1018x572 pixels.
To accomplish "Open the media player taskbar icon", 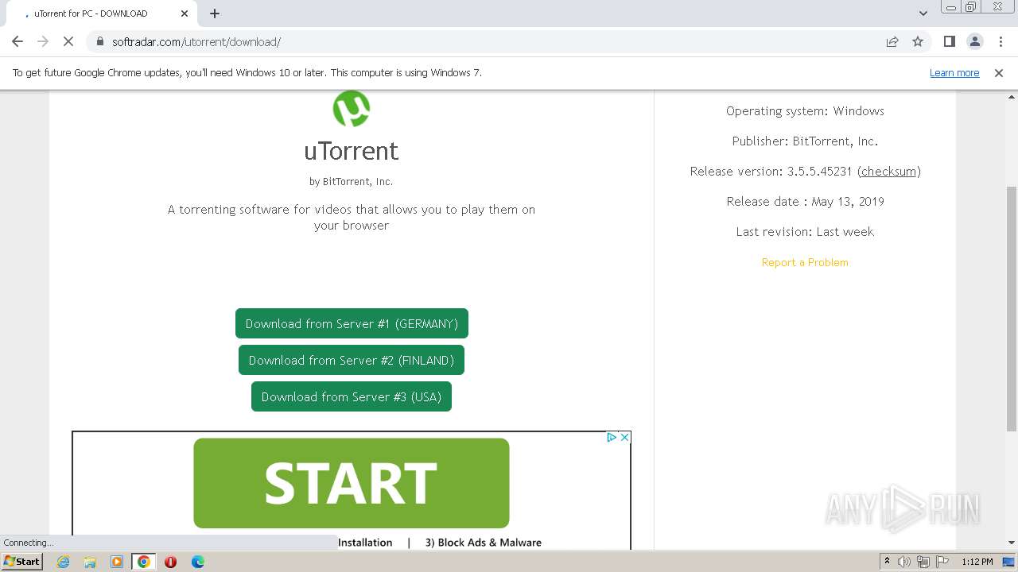I will click(117, 562).
